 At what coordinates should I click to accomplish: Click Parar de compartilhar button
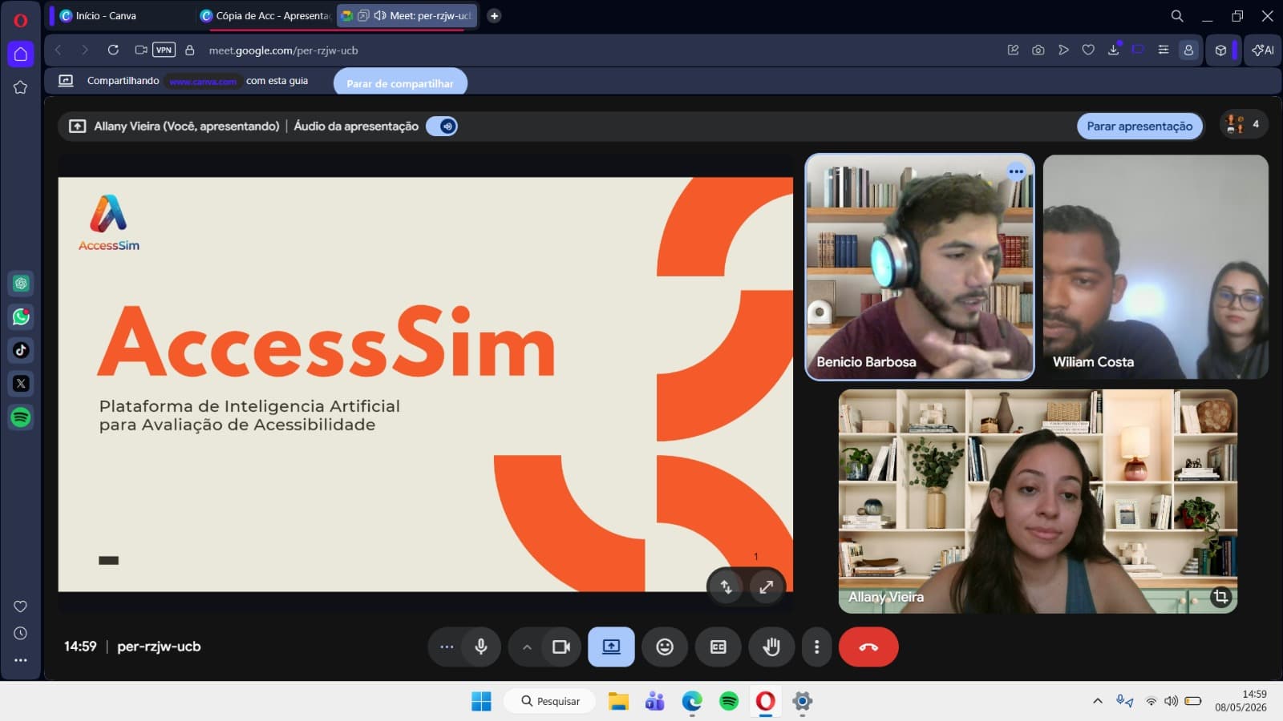point(400,83)
